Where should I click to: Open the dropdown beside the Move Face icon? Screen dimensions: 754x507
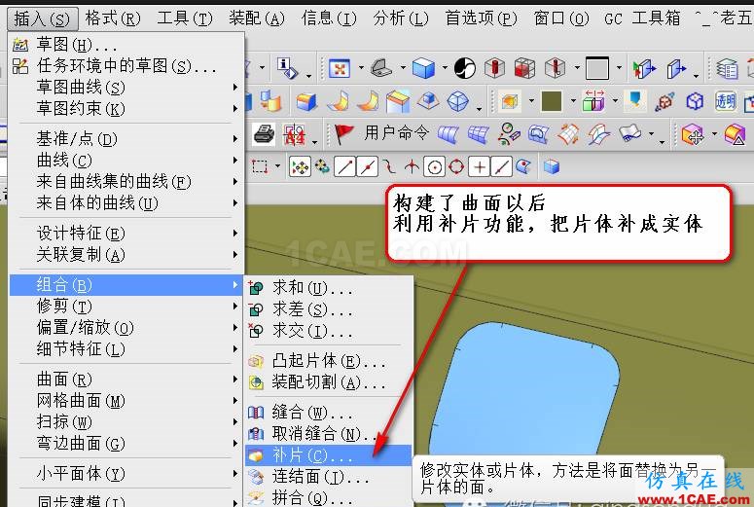click(x=714, y=133)
